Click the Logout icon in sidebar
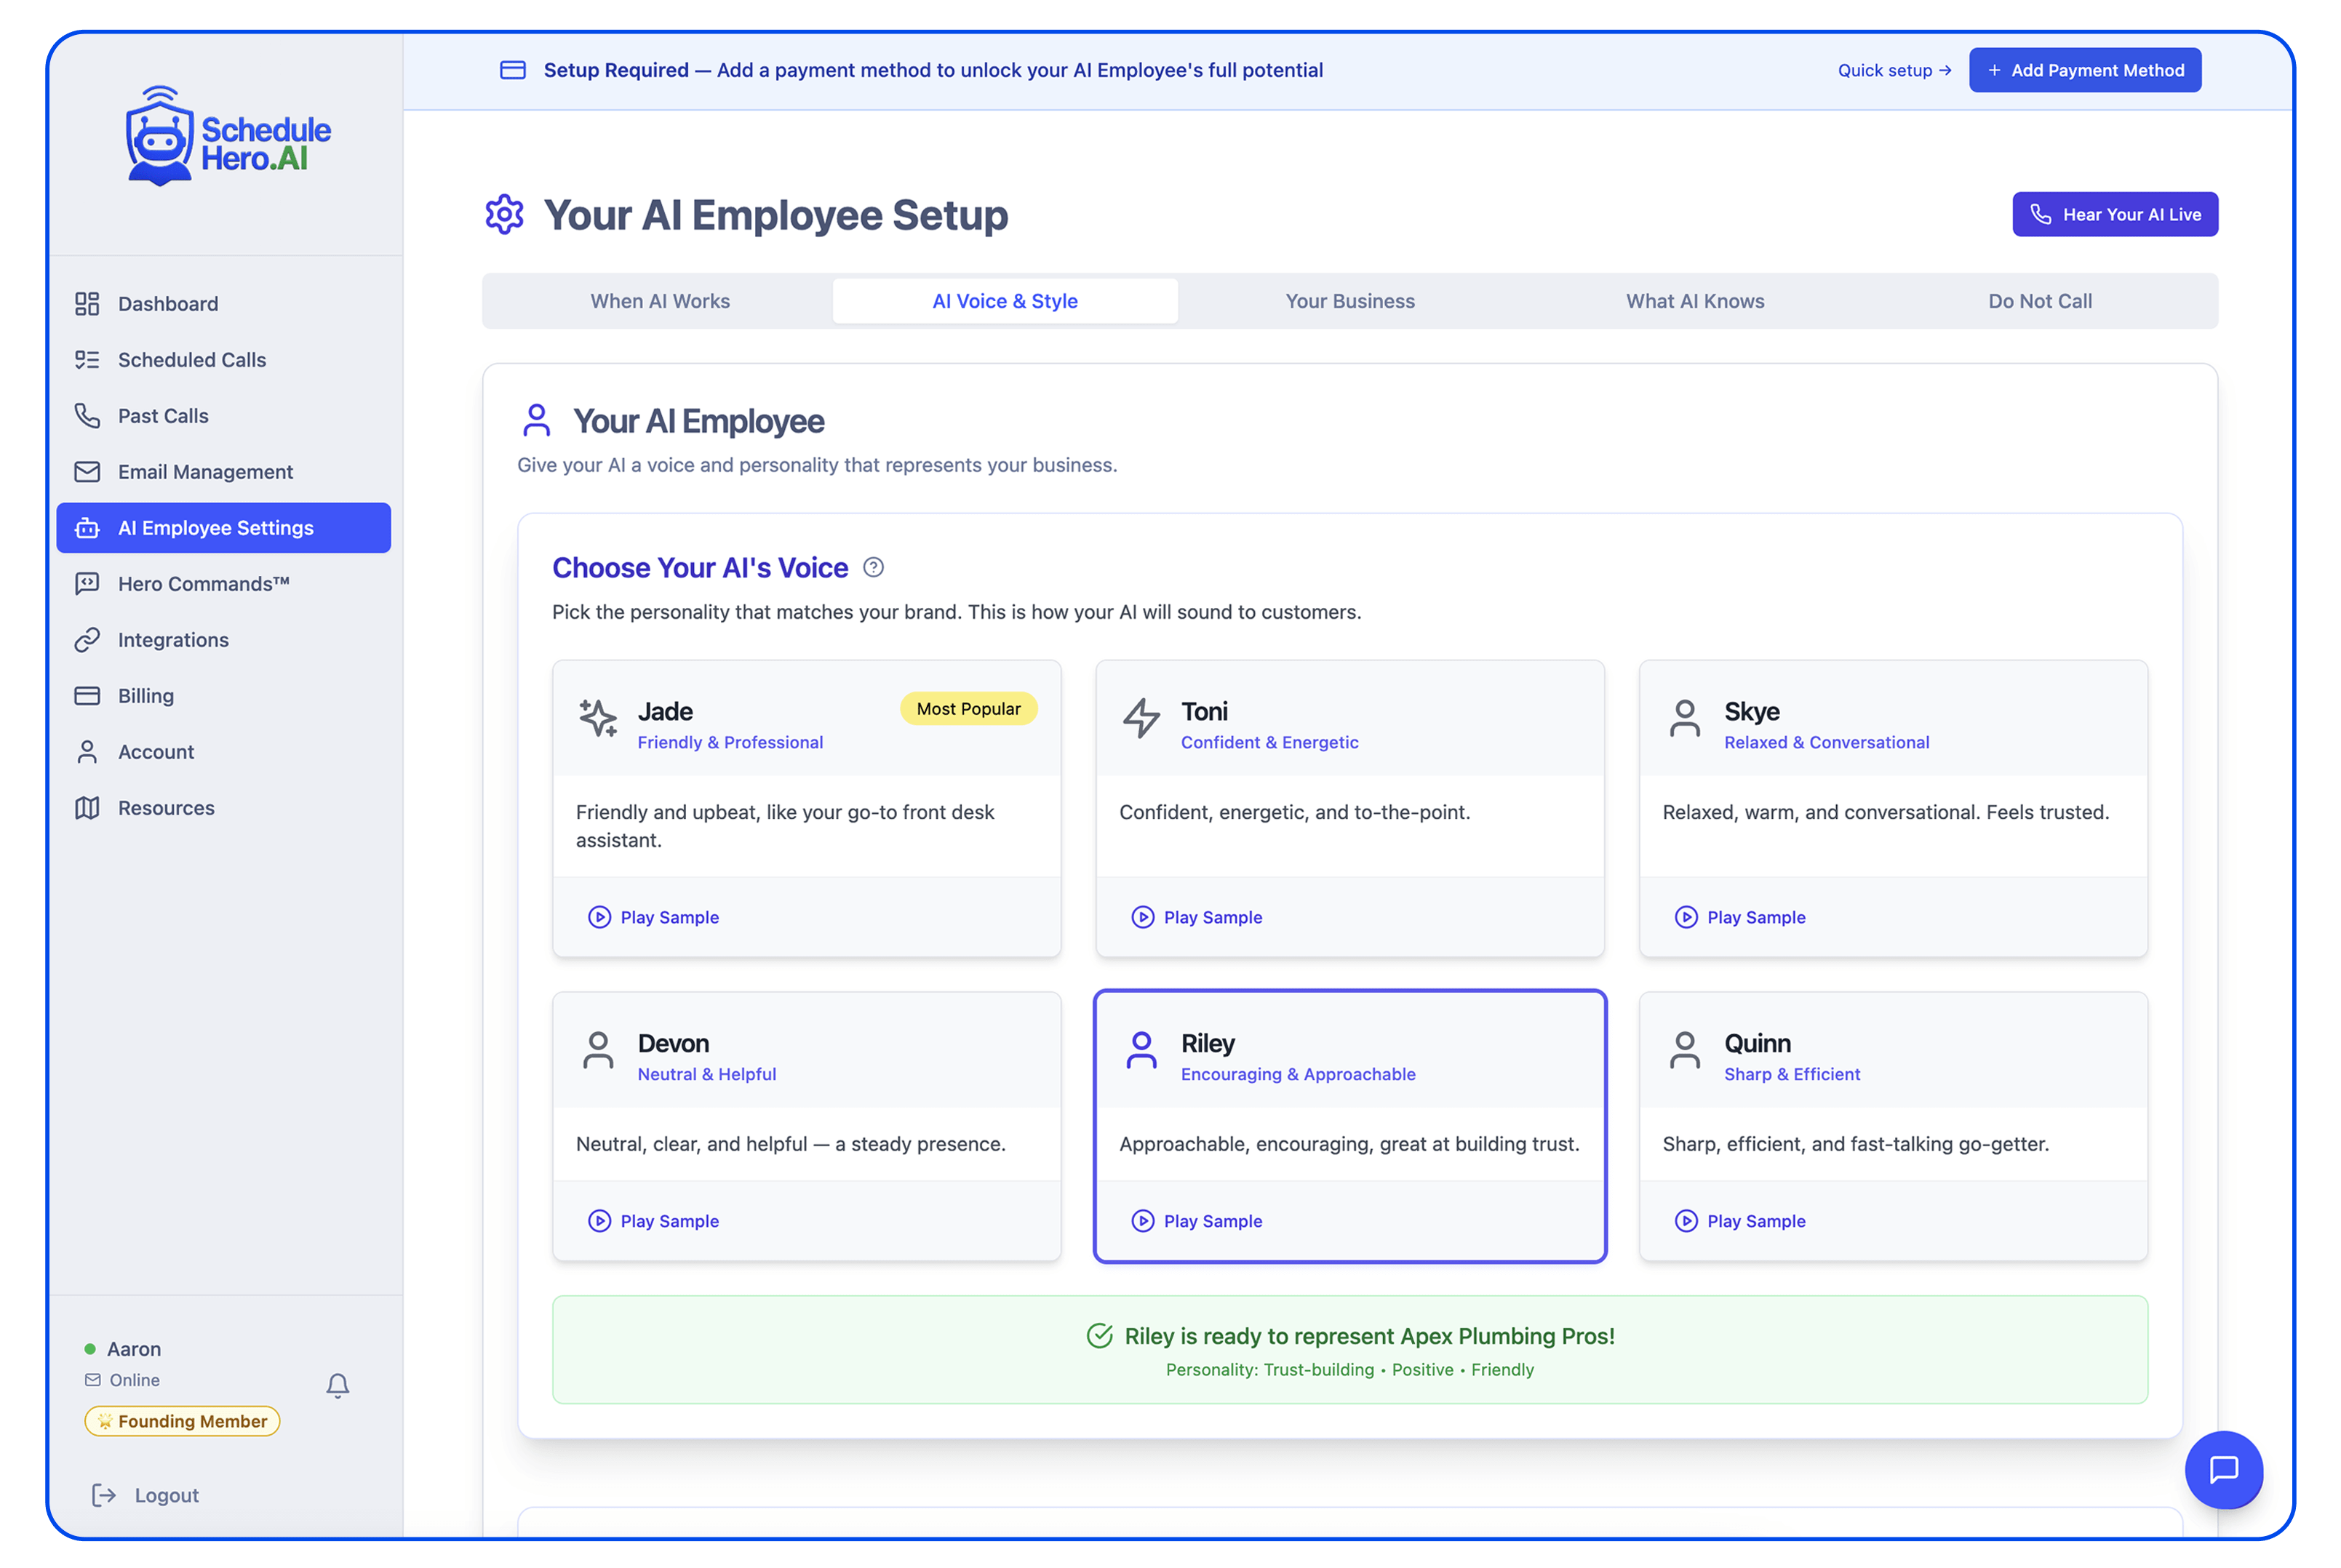Screen dimensions: 2341x1568 (x=104, y=1495)
